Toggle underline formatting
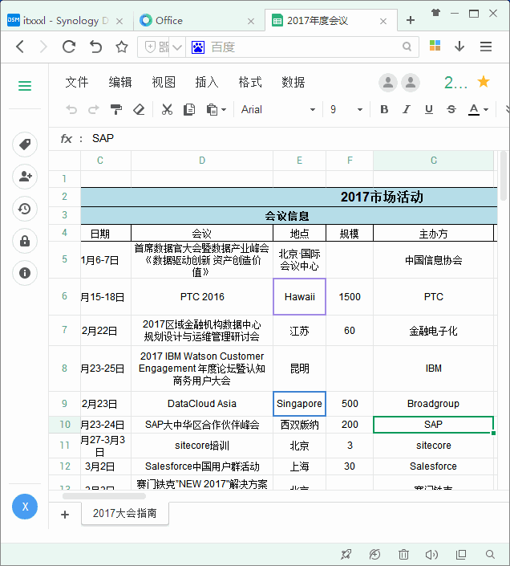510x566 pixels. tap(429, 109)
